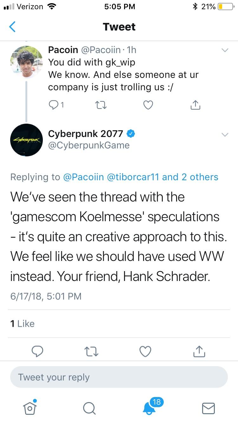Like the Cyberpunk 2077 tweet
238x424 pixels.
[x=145, y=351]
